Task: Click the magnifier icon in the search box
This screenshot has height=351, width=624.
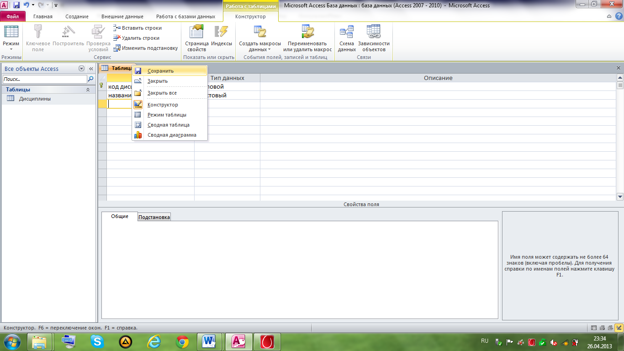Action: [90, 79]
